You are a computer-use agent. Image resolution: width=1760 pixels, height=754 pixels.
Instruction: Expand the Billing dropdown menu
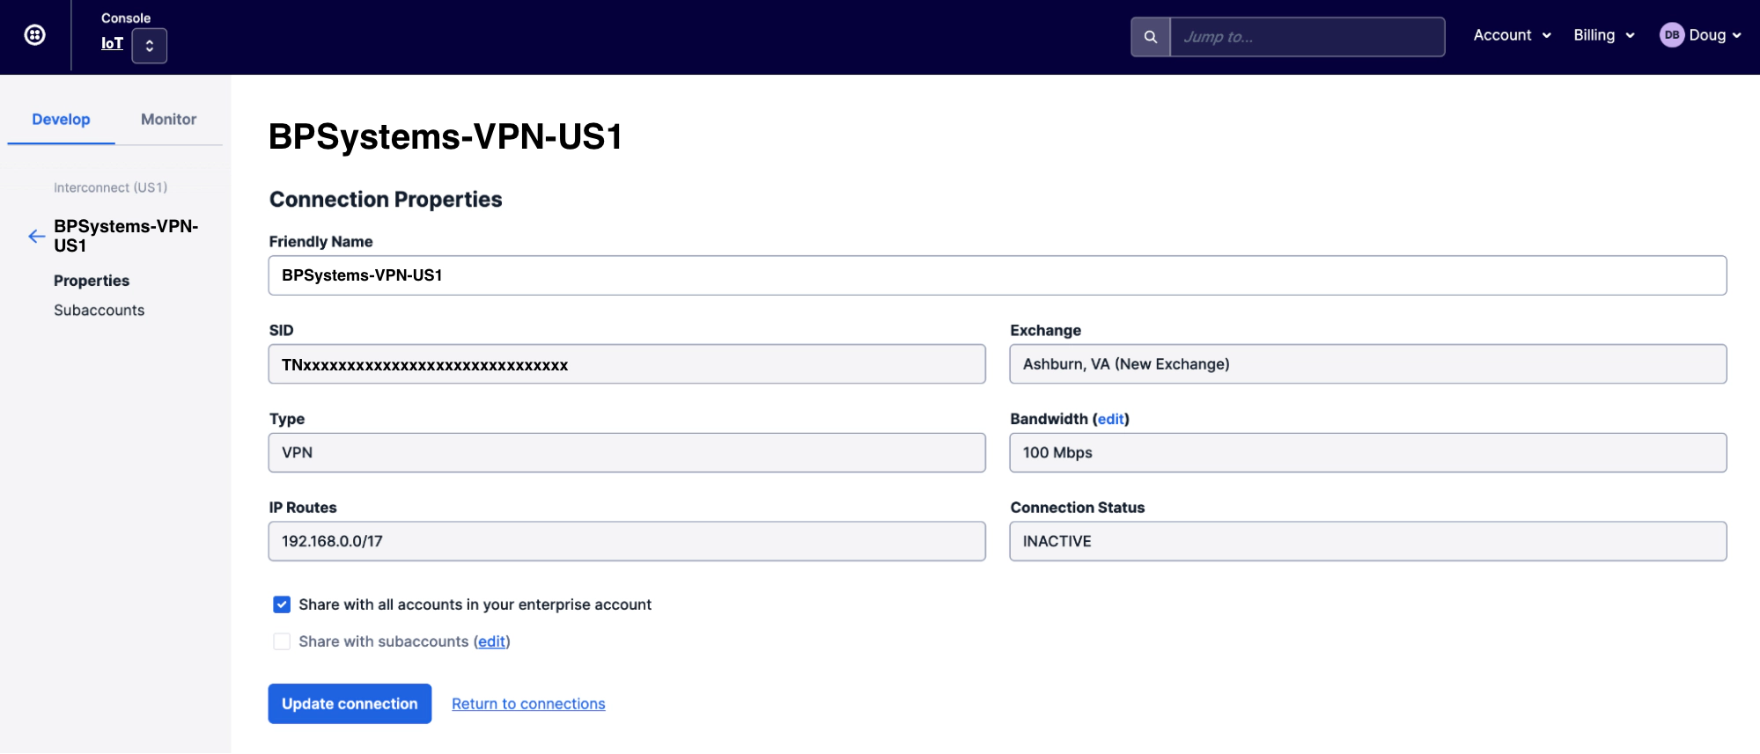(1603, 35)
